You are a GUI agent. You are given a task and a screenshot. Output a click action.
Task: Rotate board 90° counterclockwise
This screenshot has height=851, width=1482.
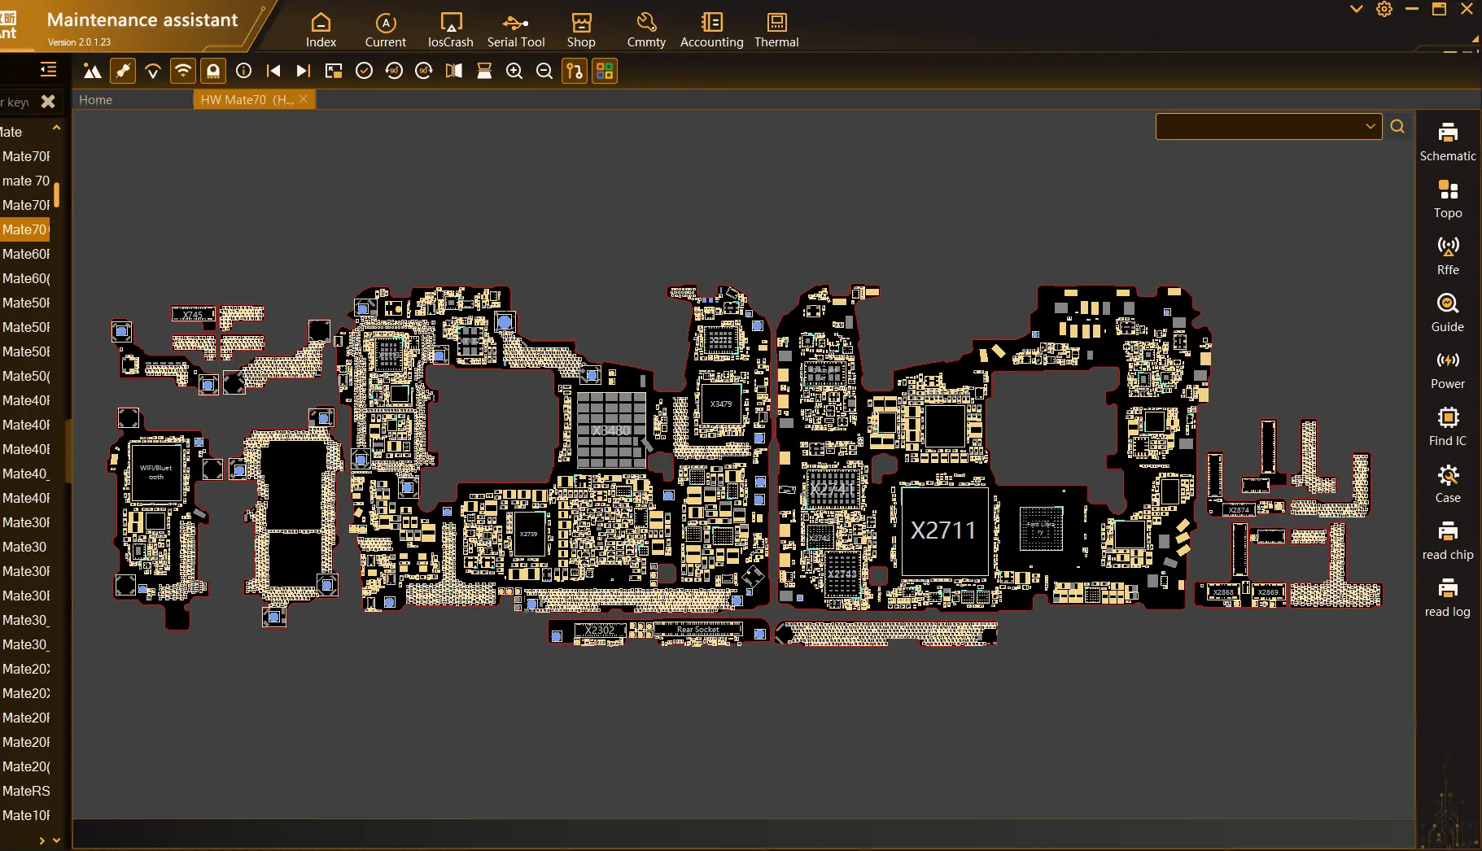tap(394, 72)
